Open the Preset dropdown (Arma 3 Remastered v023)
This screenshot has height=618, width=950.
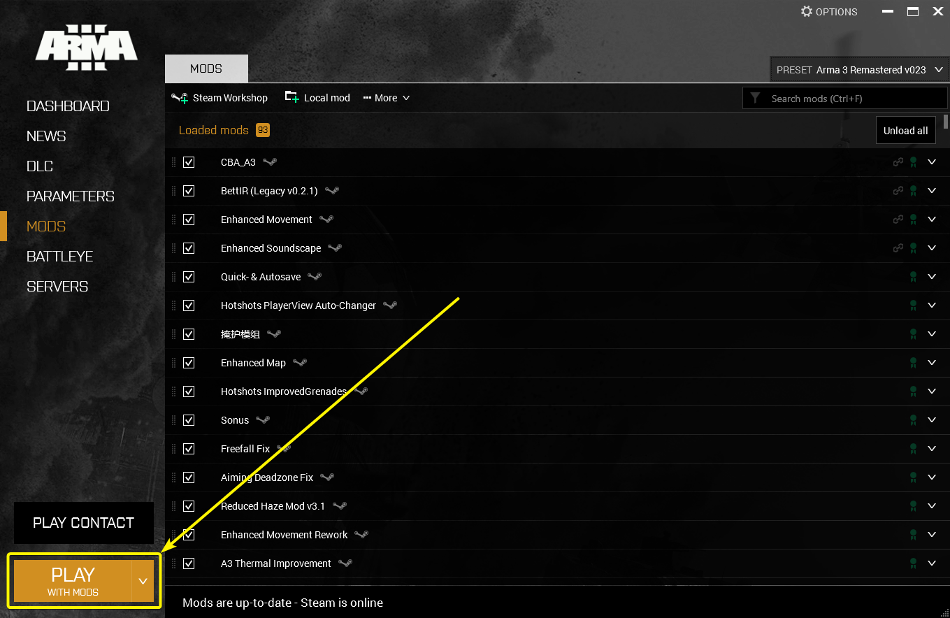(x=859, y=70)
